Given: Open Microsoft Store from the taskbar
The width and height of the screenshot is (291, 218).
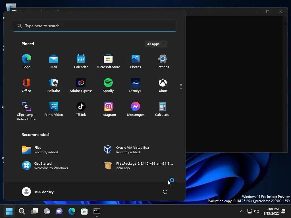Looking at the screenshot, I should (x=84, y=211).
